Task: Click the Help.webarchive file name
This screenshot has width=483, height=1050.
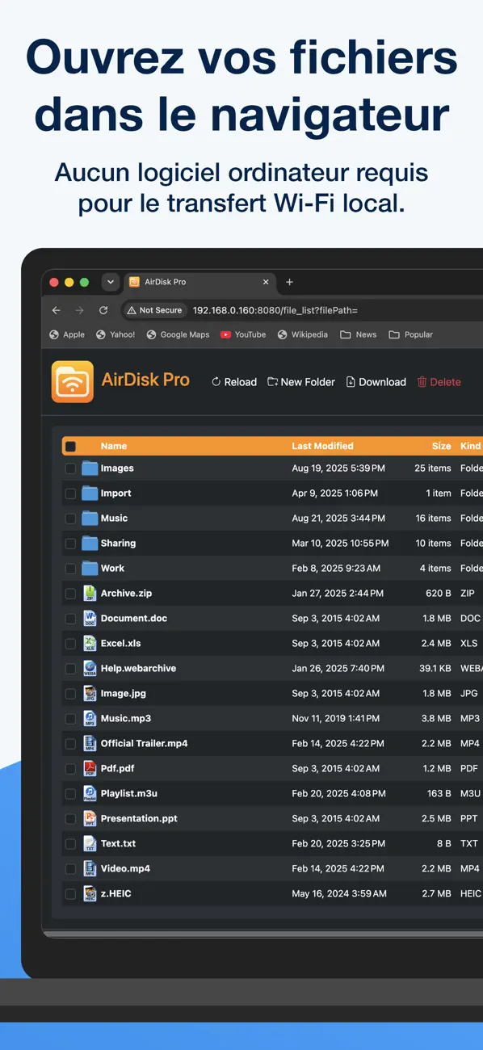Action: (x=138, y=669)
